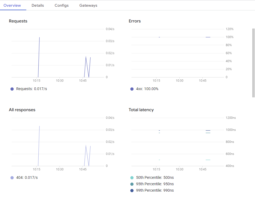Image resolution: width=255 pixels, height=201 pixels.
Task: Switch to the Overview tab
Action: pyautogui.click(x=12, y=5)
